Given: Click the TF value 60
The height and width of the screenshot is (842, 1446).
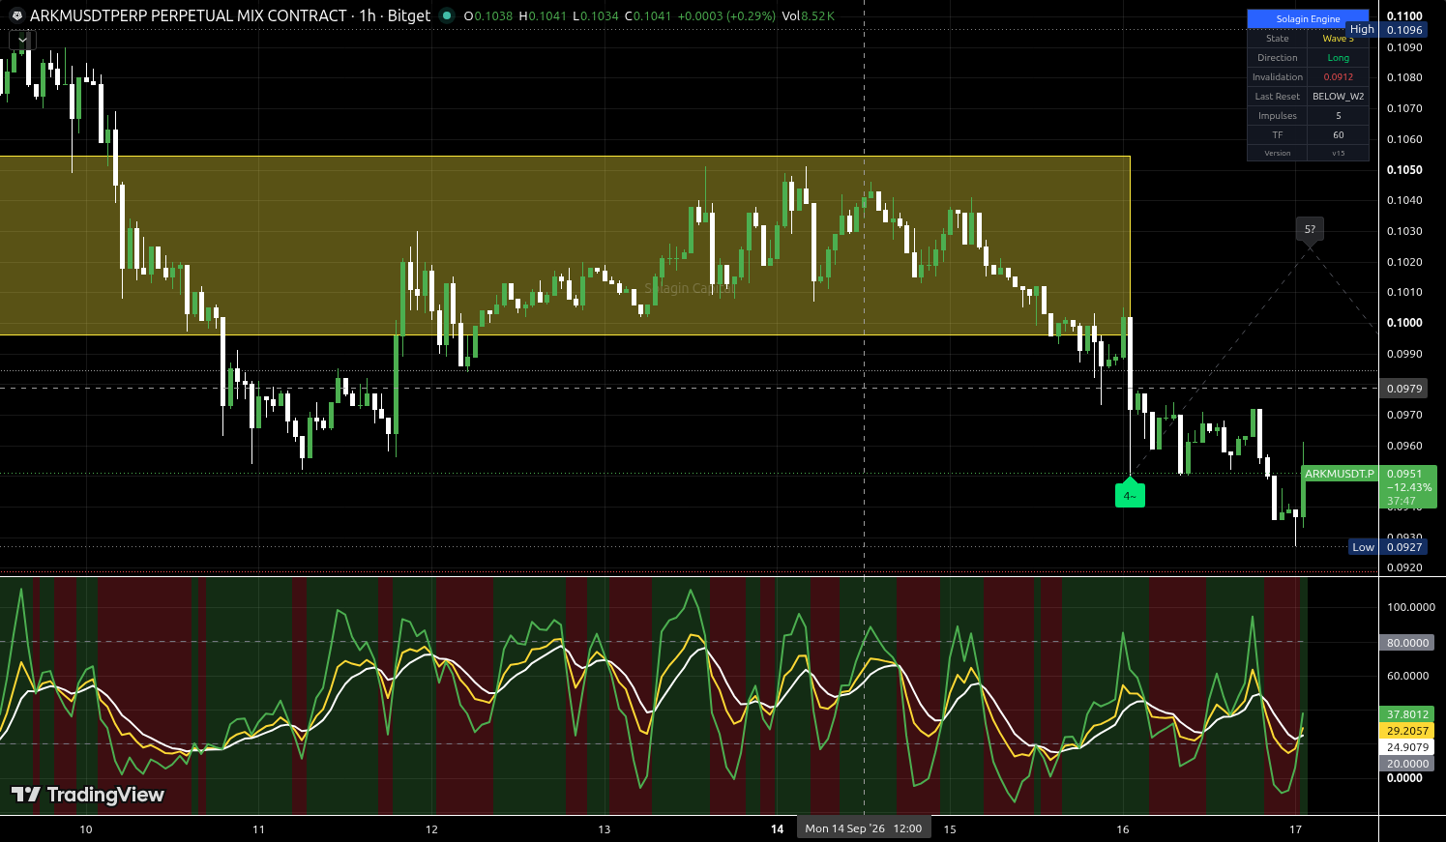Looking at the screenshot, I should click(1339, 135).
